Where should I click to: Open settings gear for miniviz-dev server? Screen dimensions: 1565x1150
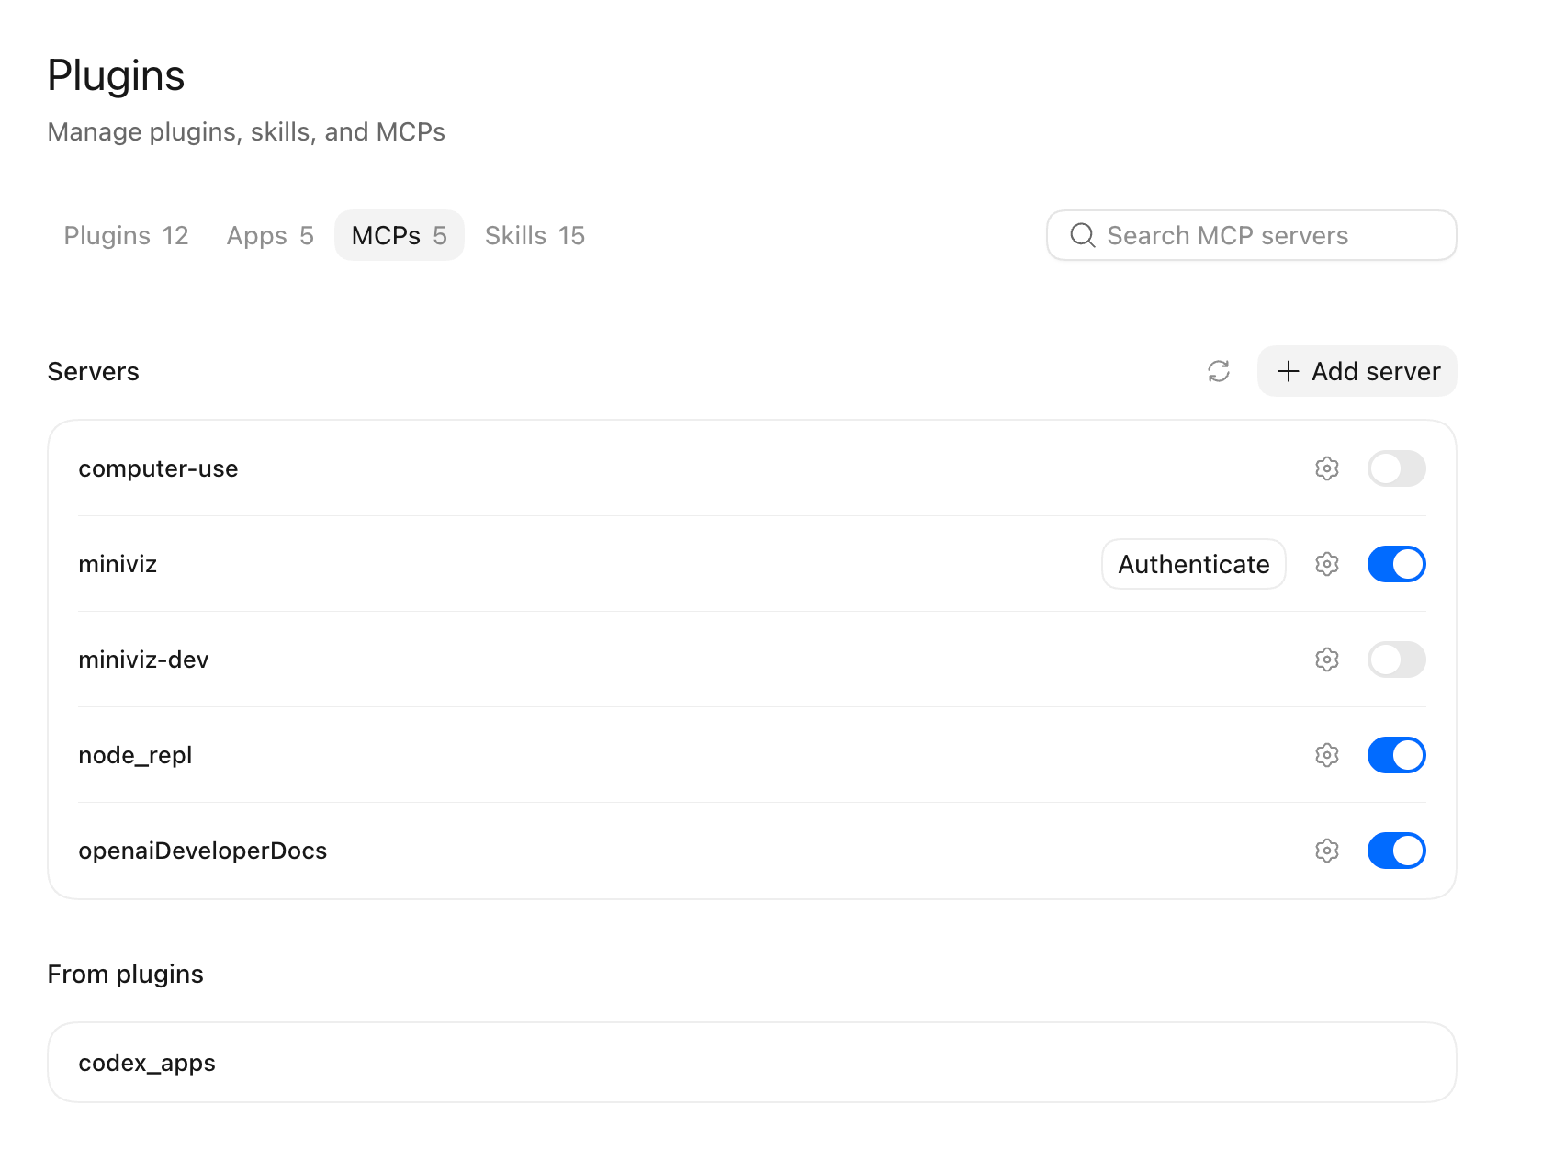click(x=1326, y=660)
